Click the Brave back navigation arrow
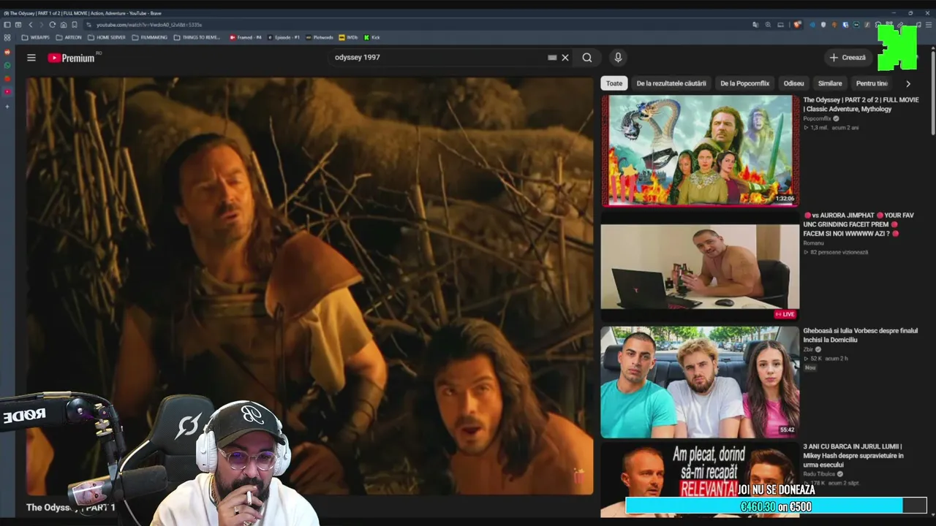 (x=31, y=25)
